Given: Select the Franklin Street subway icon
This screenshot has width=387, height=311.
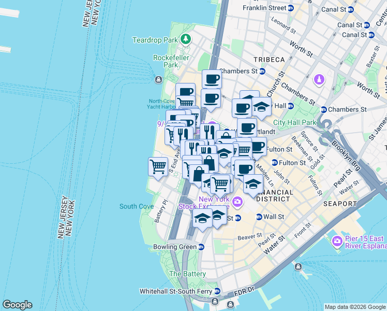Looking at the screenshot, I should pyautogui.click(x=291, y=8).
